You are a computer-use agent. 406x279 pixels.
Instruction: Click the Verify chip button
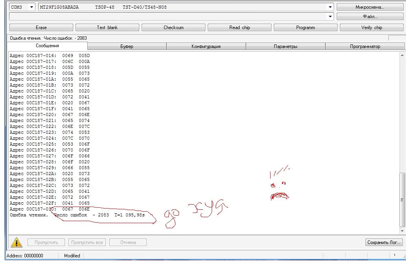tap(372, 28)
